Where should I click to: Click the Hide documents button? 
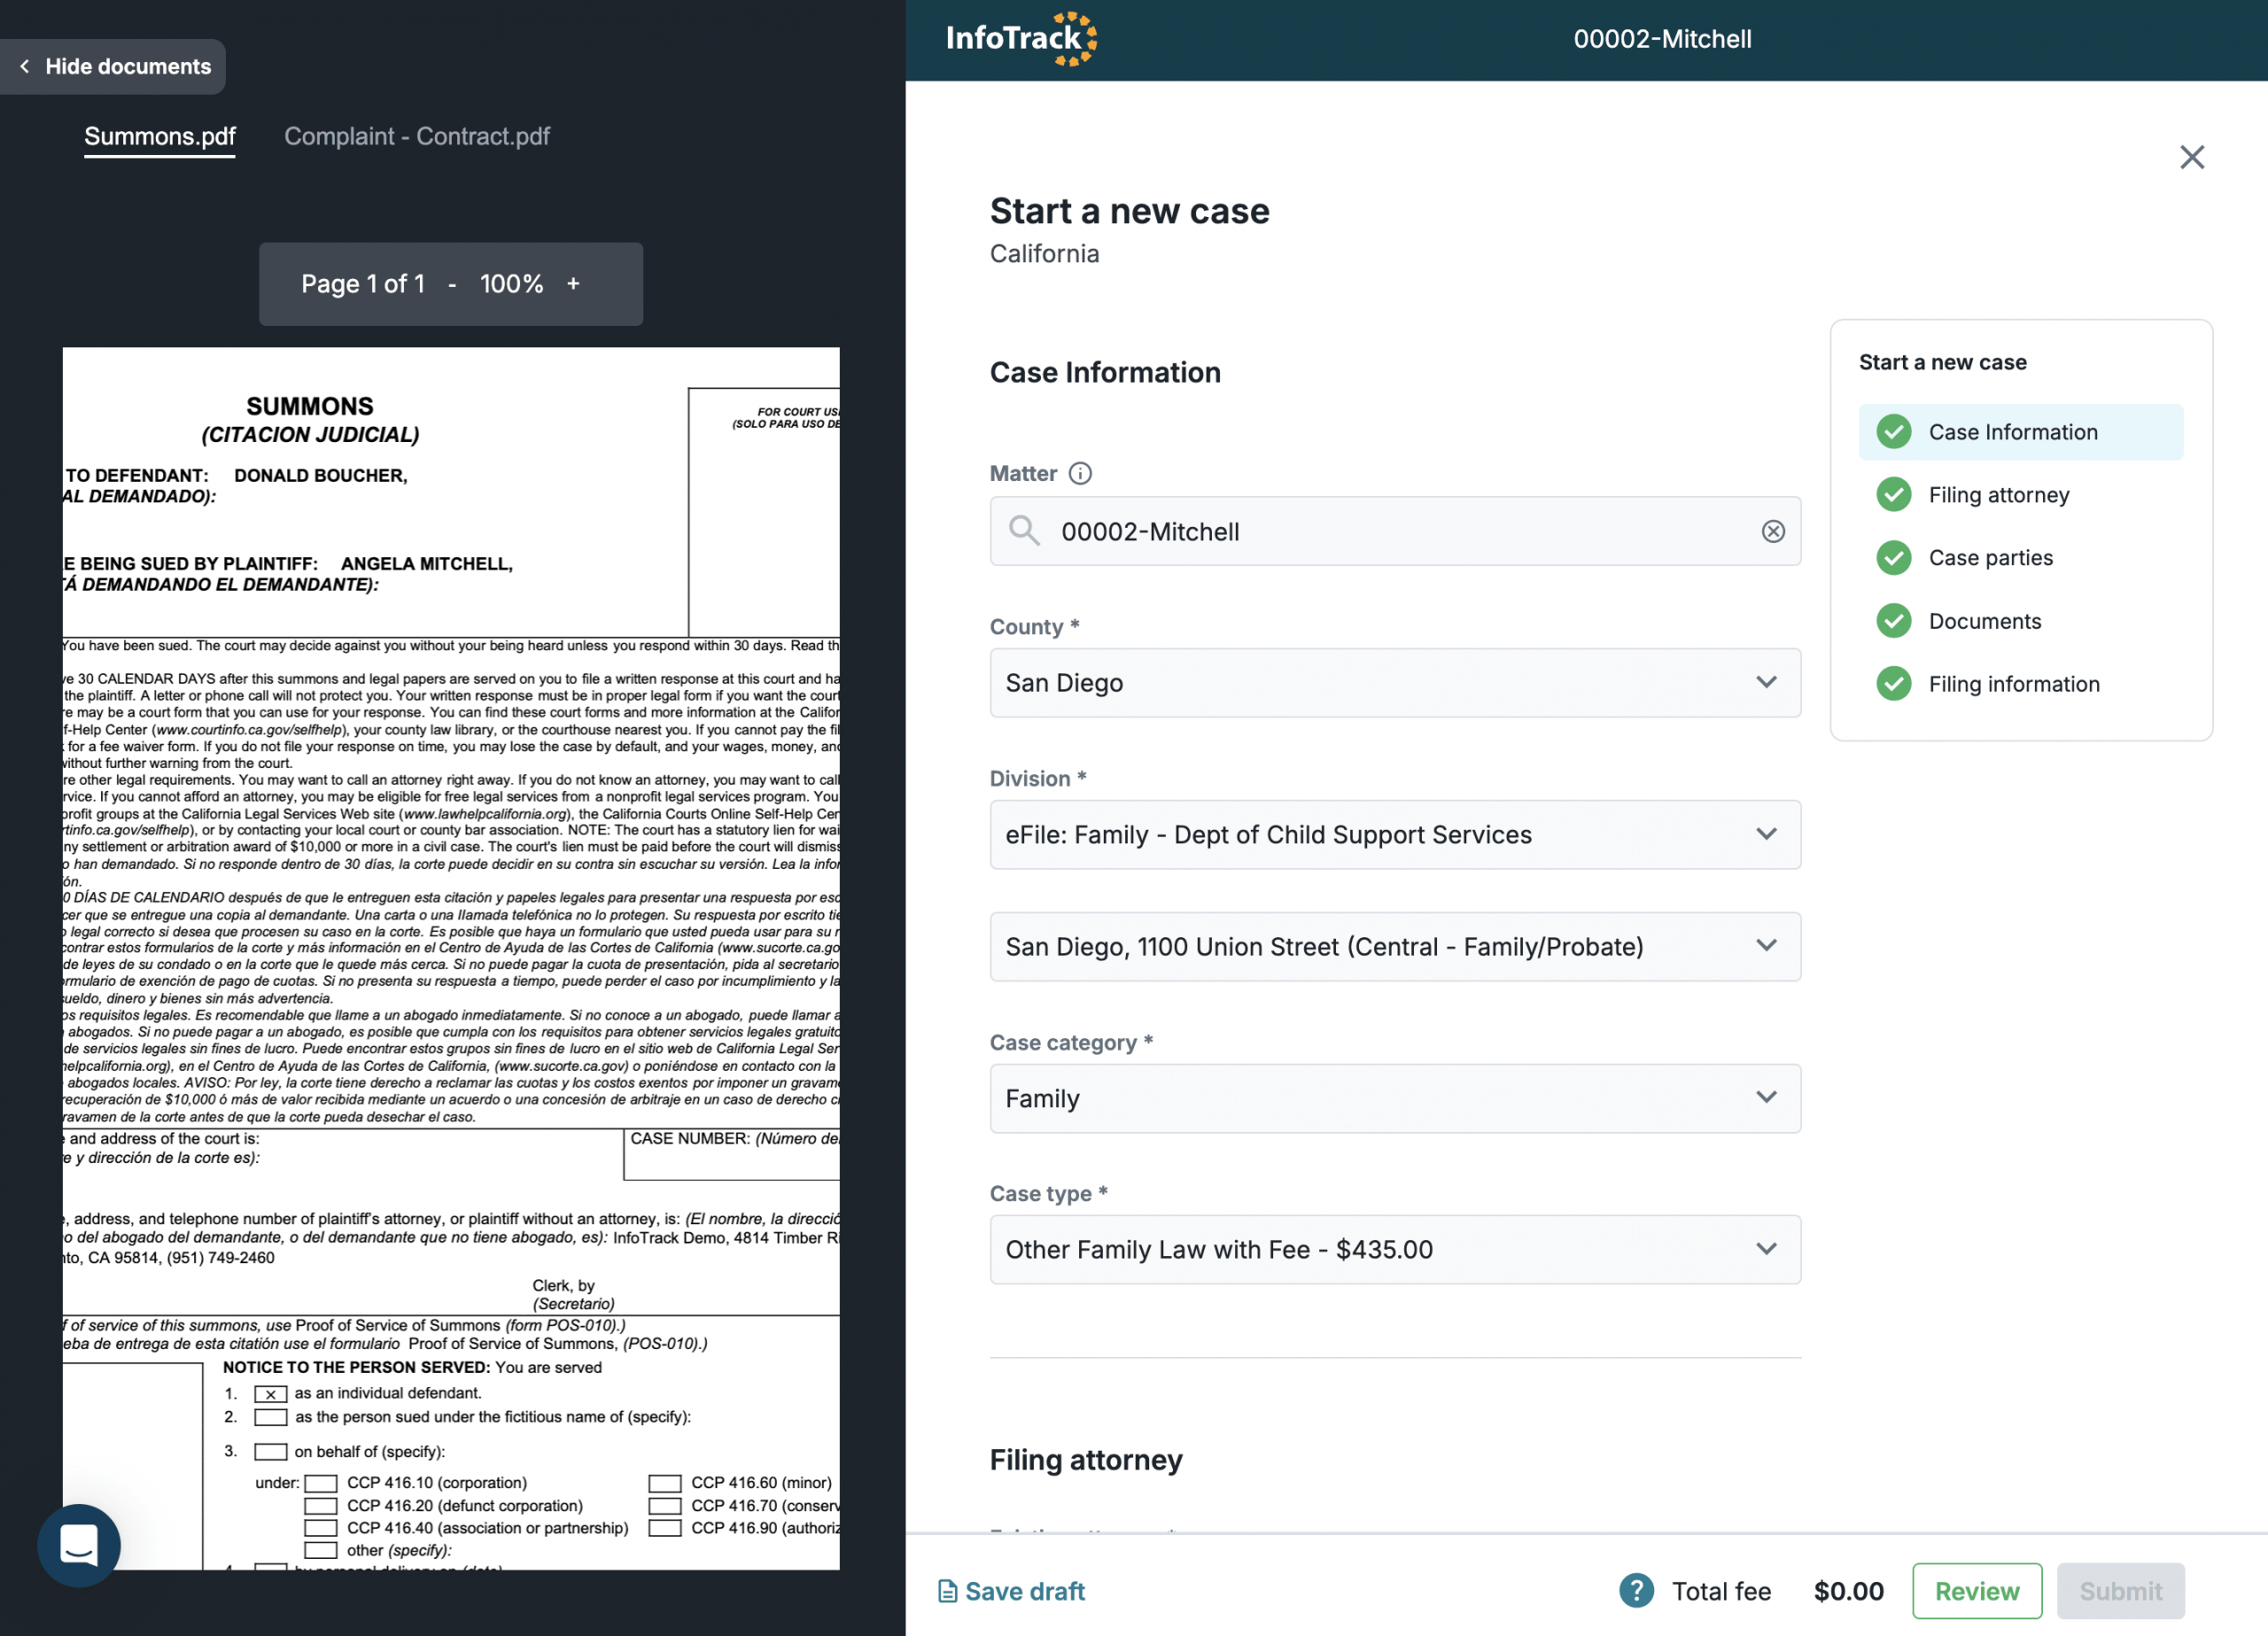[x=112, y=66]
